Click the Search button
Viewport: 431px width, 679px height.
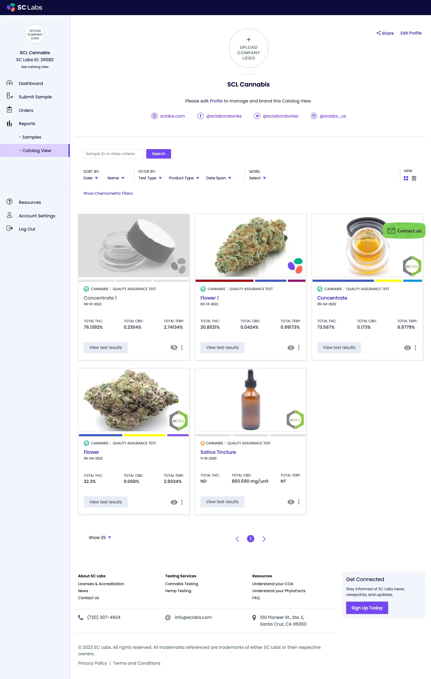tap(159, 154)
